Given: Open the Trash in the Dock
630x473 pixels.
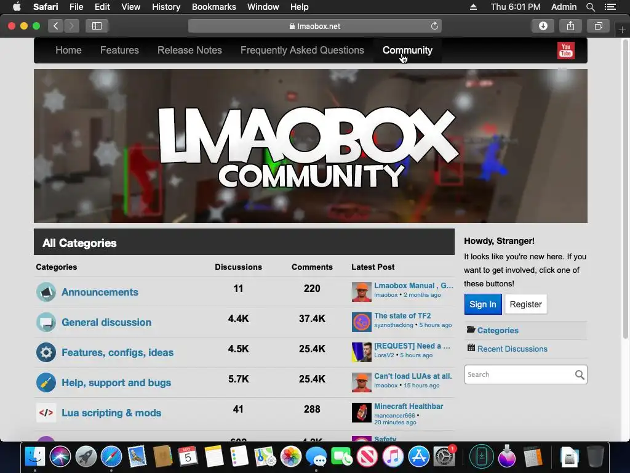Looking at the screenshot, I should [595, 456].
